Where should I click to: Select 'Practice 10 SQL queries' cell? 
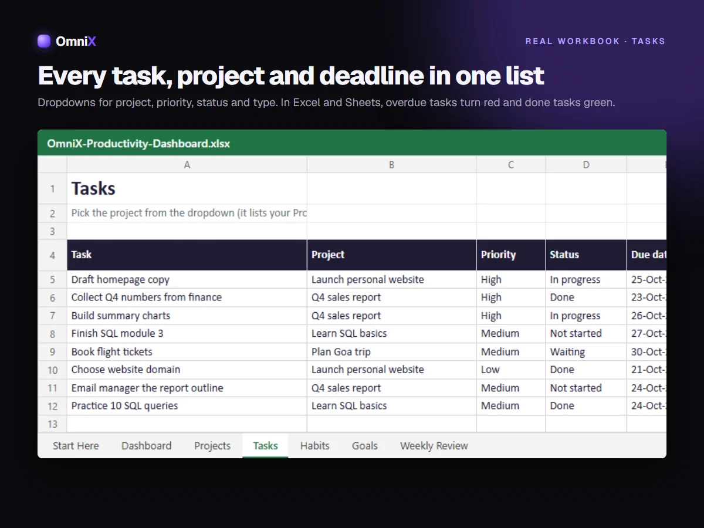pos(187,406)
